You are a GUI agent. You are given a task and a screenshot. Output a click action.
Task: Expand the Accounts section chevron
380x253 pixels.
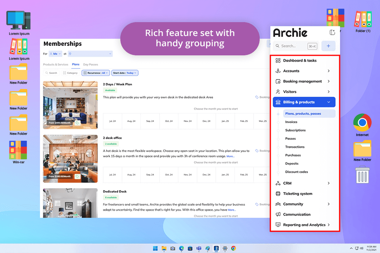coord(329,71)
